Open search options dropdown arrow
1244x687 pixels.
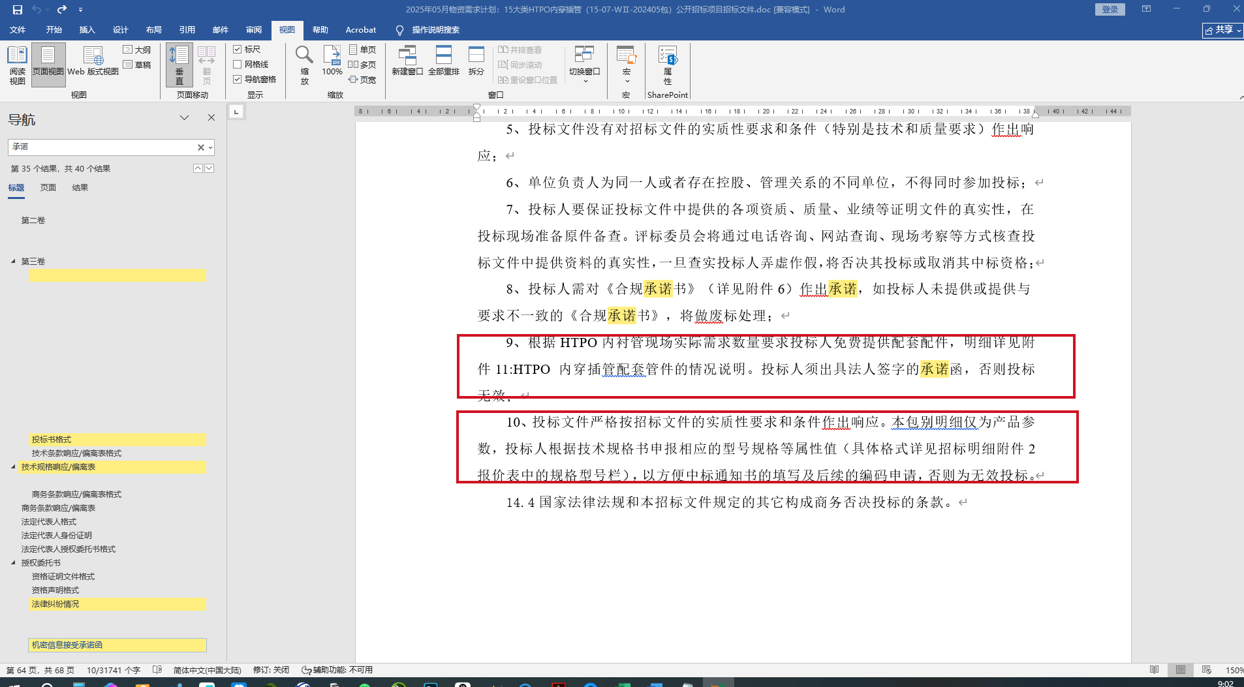pos(210,147)
